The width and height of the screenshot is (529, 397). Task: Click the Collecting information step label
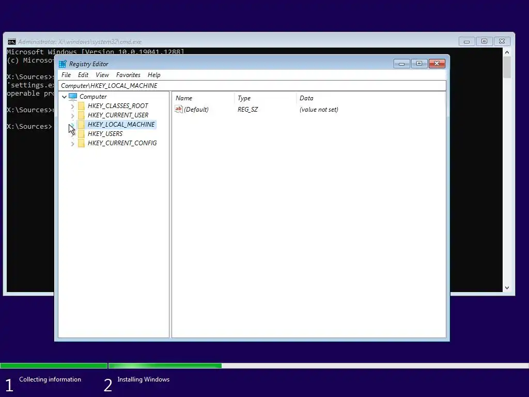point(50,379)
